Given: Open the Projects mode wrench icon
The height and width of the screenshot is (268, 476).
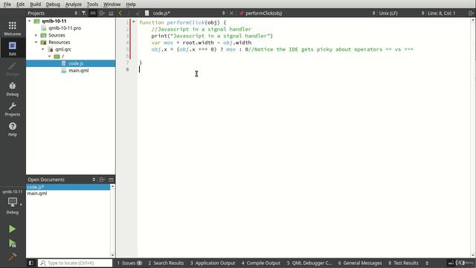Looking at the screenshot, I should coord(13,109).
